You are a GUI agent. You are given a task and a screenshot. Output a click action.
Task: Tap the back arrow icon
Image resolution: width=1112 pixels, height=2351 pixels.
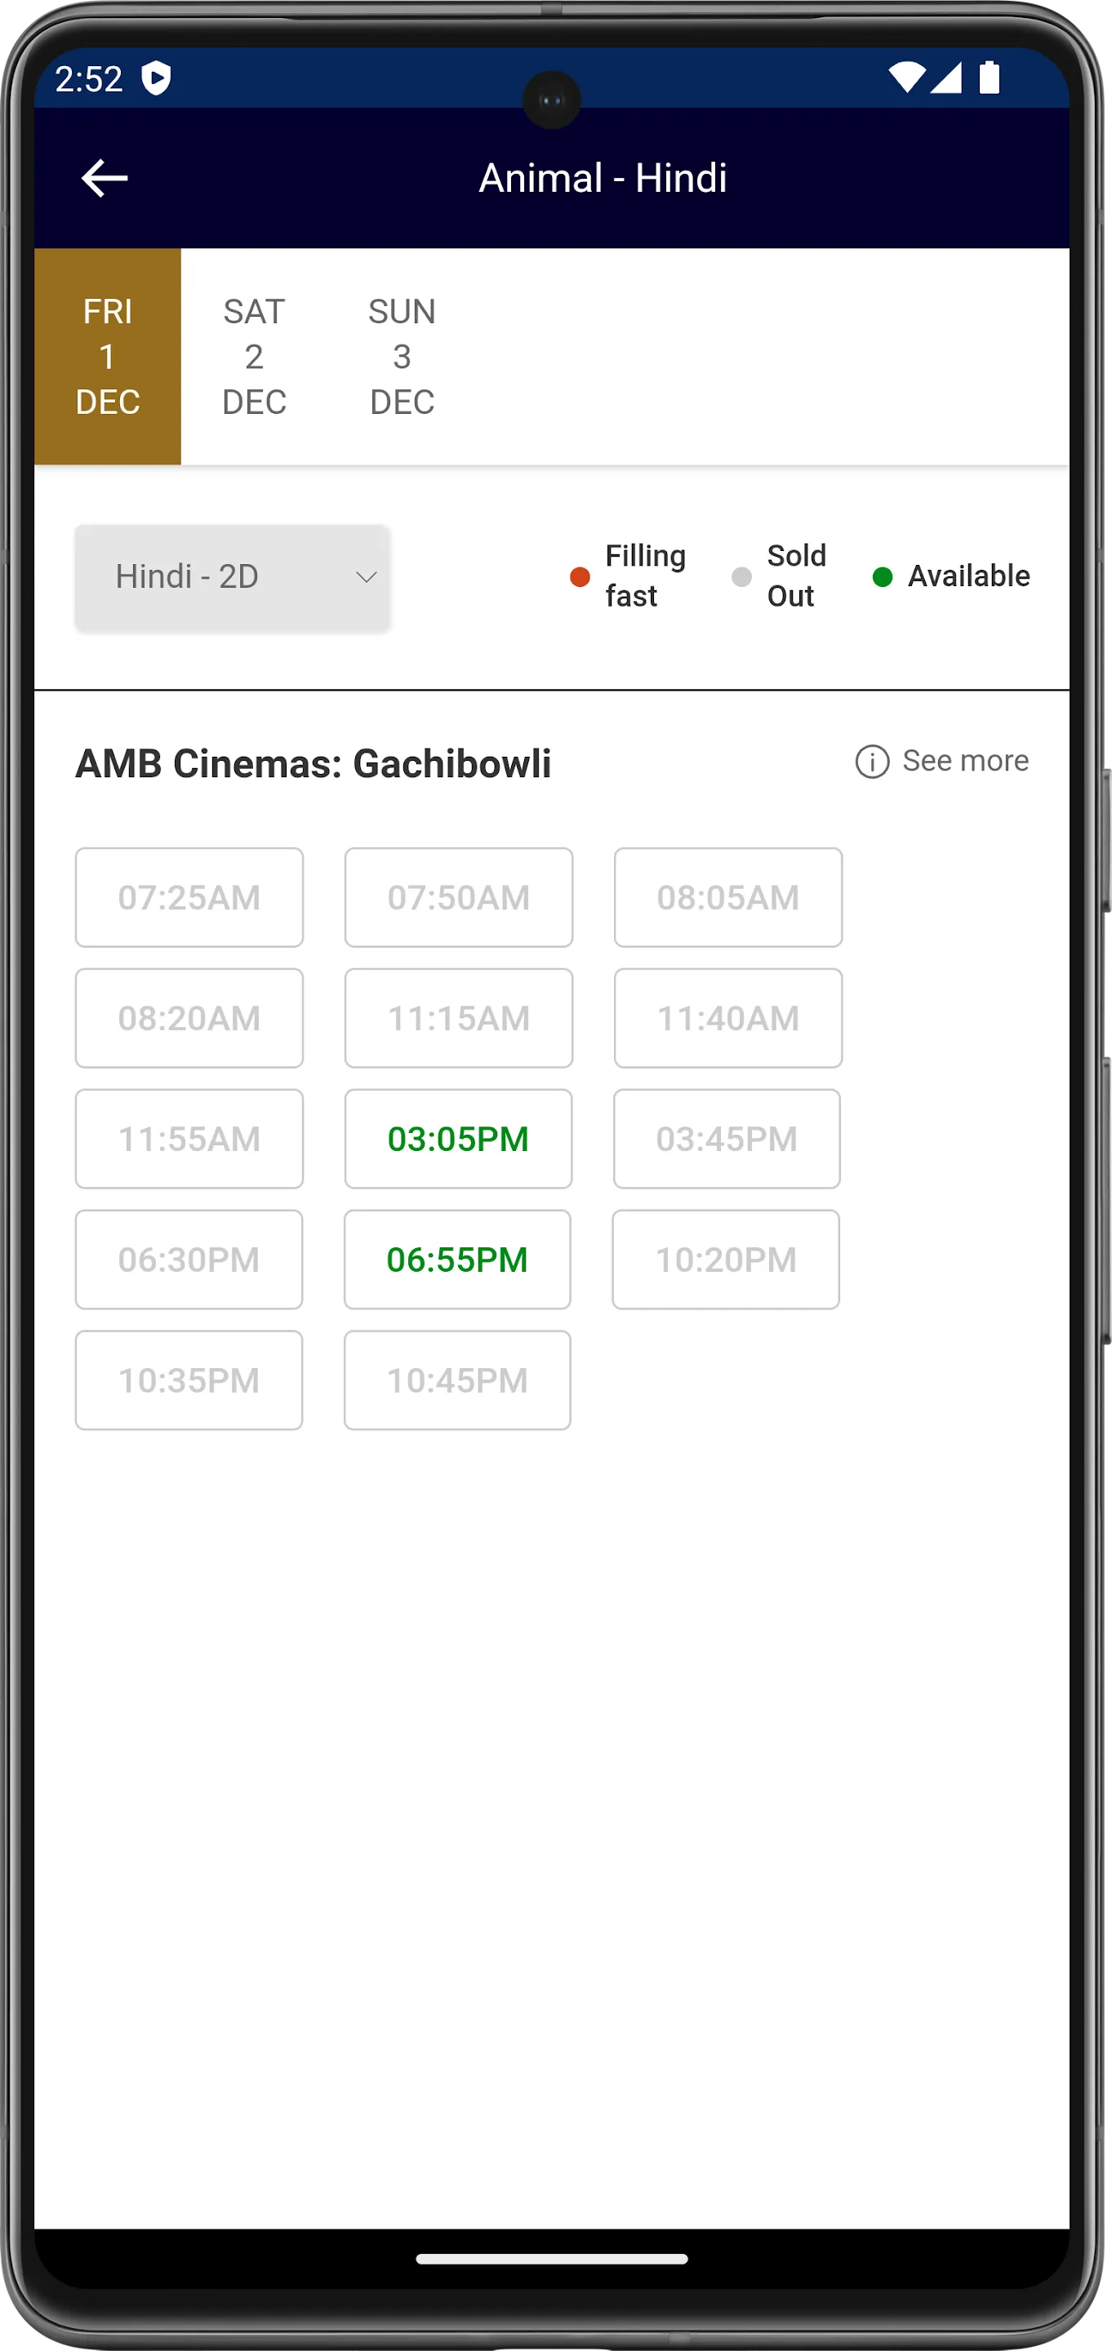point(104,178)
